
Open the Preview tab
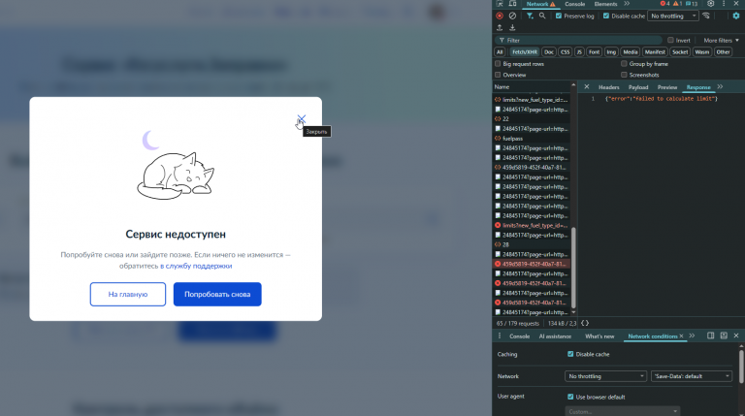tap(667, 87)
